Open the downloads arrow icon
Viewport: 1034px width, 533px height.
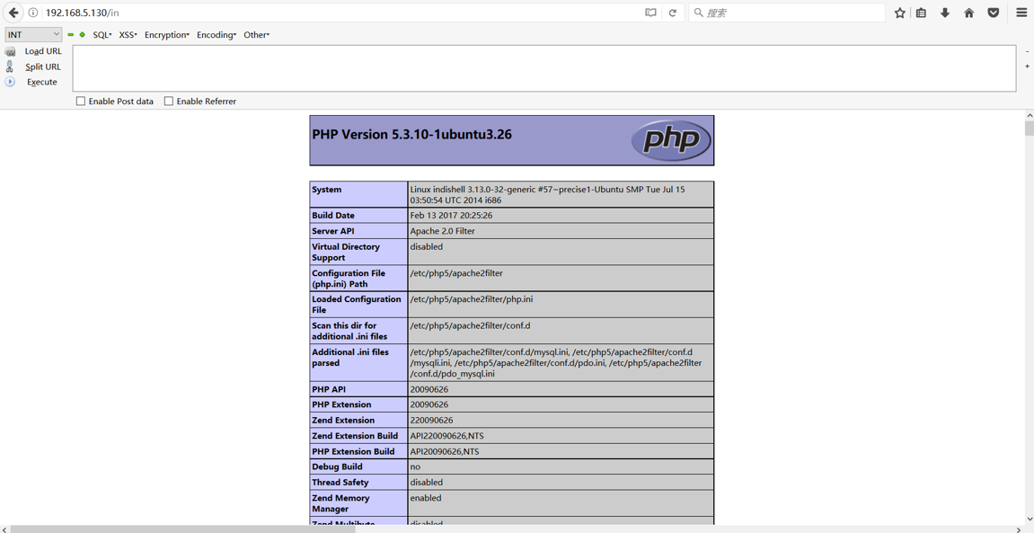click(945, 13)
